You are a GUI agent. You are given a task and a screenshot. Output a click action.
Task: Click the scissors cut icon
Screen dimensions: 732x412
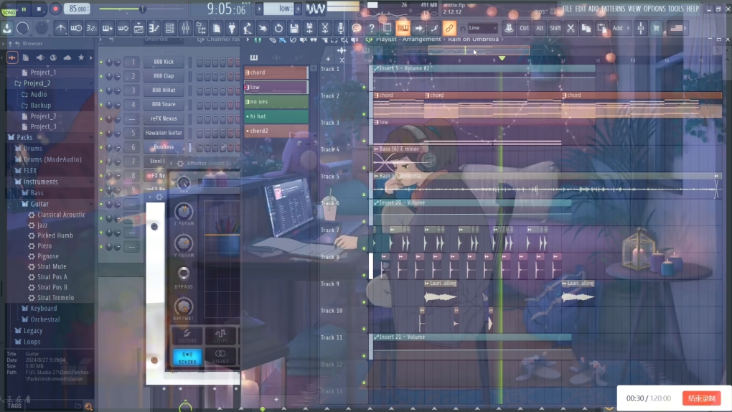[x=571, y=28]
